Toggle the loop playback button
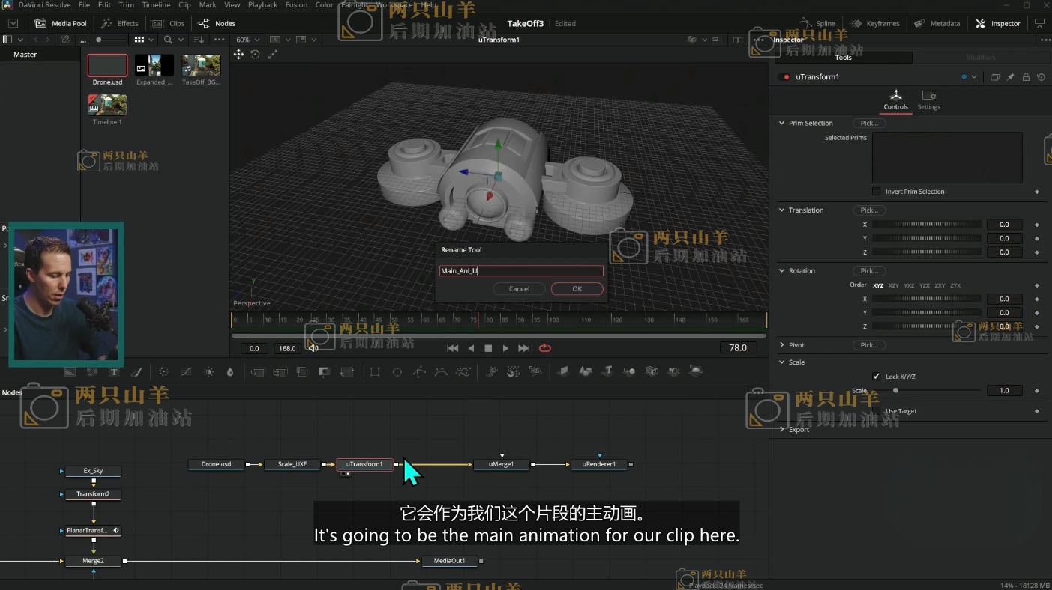This screenshot has height=590, width=1052. 545,348
